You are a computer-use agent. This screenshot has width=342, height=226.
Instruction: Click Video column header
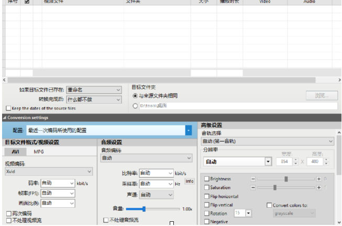click(265, 2)
